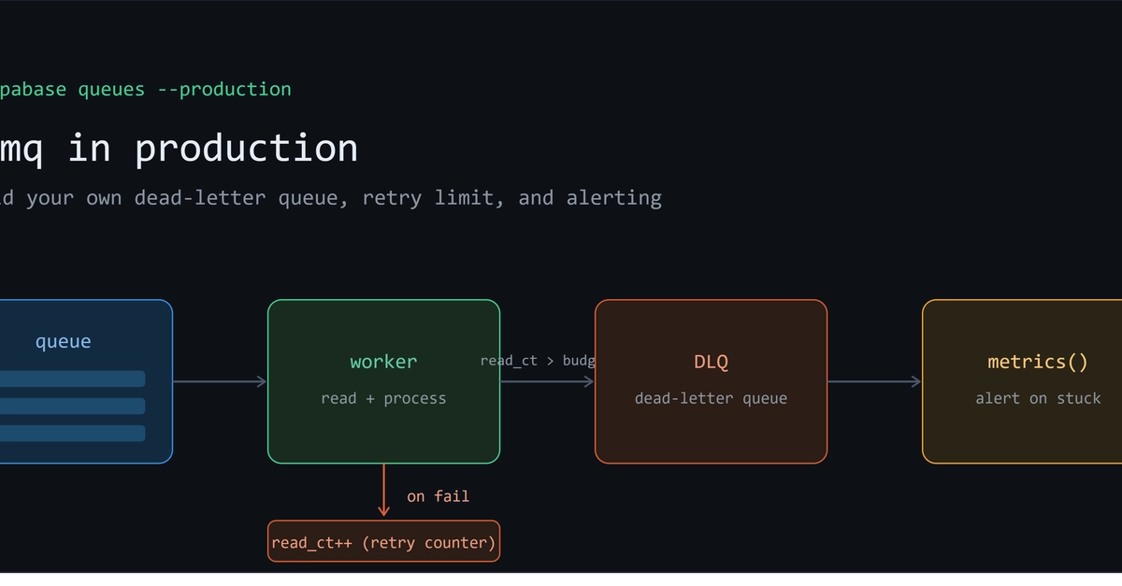Select the 'worker' box title
Image resolution: width=1122 pixels, height=586 pixels.
click(383, 362)
